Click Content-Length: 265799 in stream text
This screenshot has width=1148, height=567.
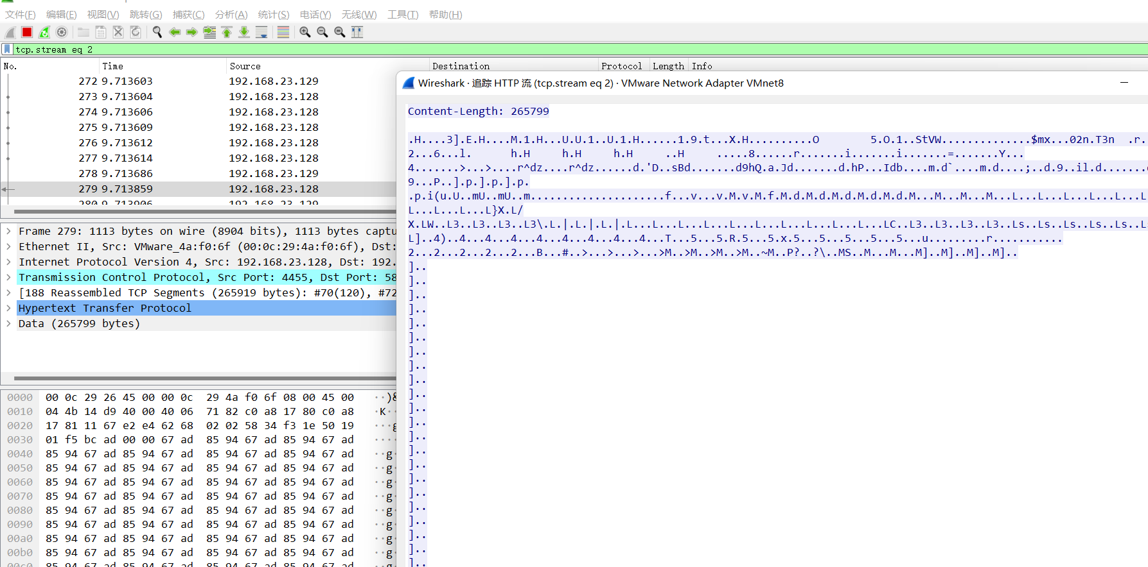tap(479, 111)
